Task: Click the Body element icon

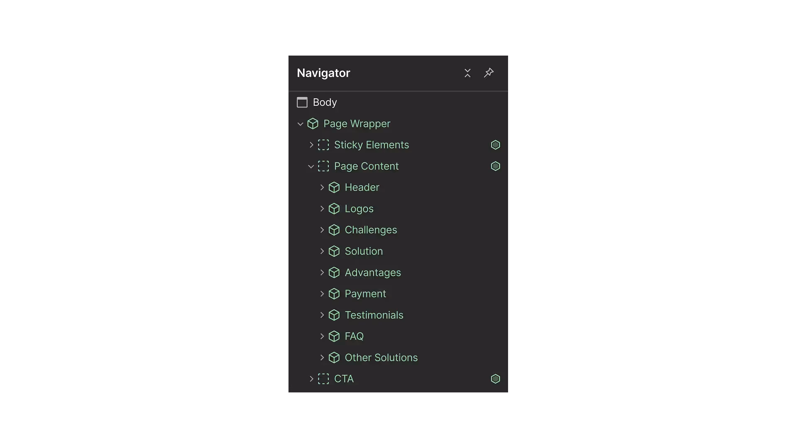Action: tap(302, 102)
